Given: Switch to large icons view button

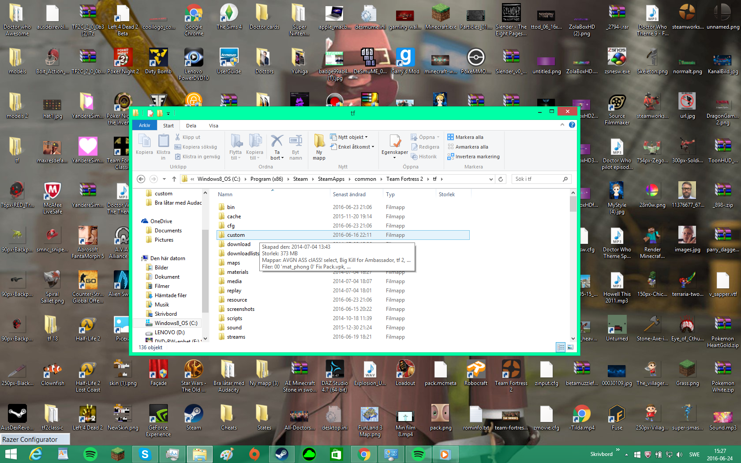Looking at the screenshot, I should [570, 347].
